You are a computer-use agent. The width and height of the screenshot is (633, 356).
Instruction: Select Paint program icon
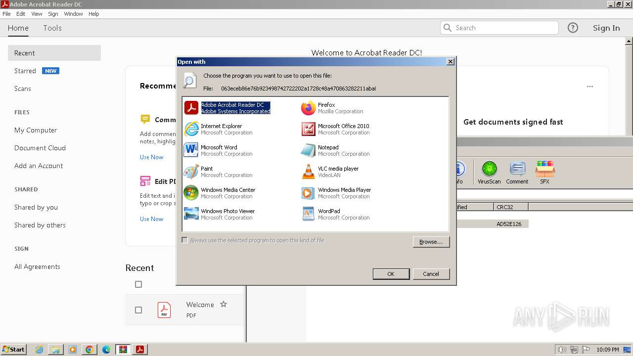tap(191, 172)
